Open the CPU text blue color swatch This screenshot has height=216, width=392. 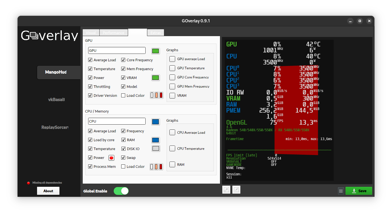click(x=156, y=122)
